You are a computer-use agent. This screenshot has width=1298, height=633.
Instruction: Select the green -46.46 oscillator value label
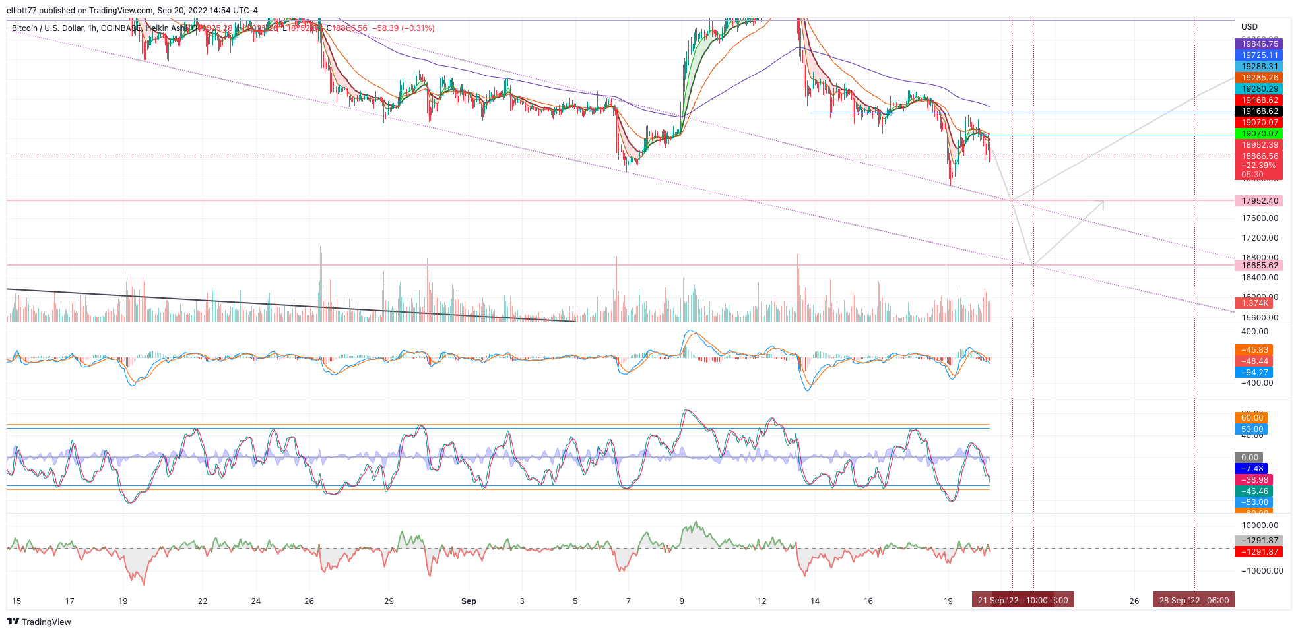[1254, 491]
